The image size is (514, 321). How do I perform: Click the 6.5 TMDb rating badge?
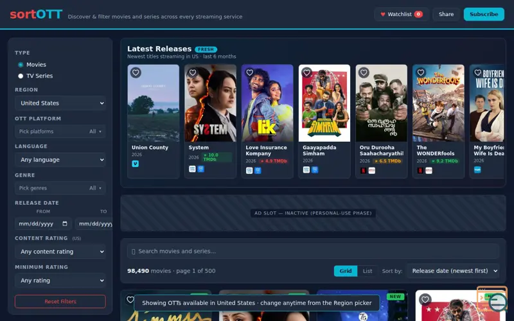387,161
